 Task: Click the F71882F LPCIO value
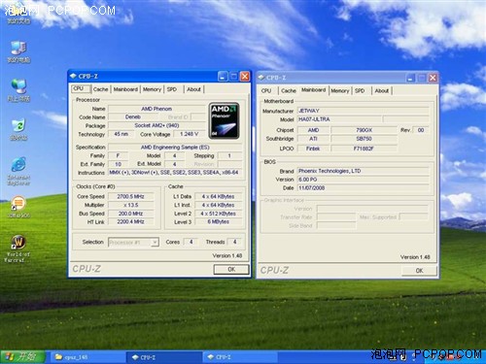click(x=364, y=149)
